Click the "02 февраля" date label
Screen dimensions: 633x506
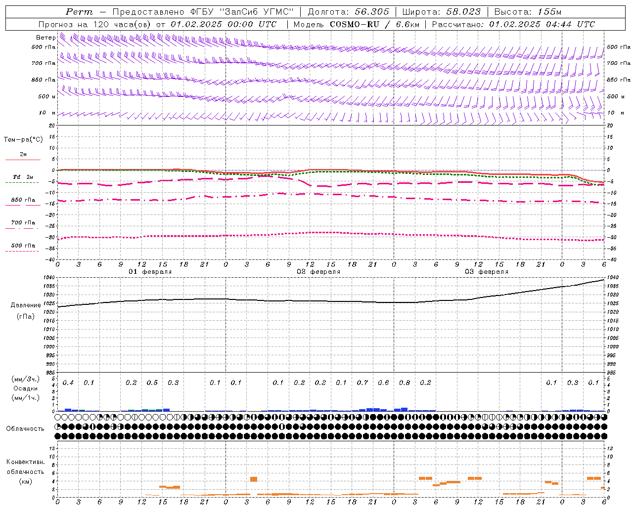pos(318,272)
